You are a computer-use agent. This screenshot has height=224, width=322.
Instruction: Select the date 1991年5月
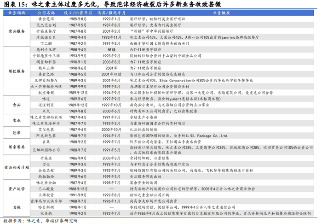[x=111, y=150]
